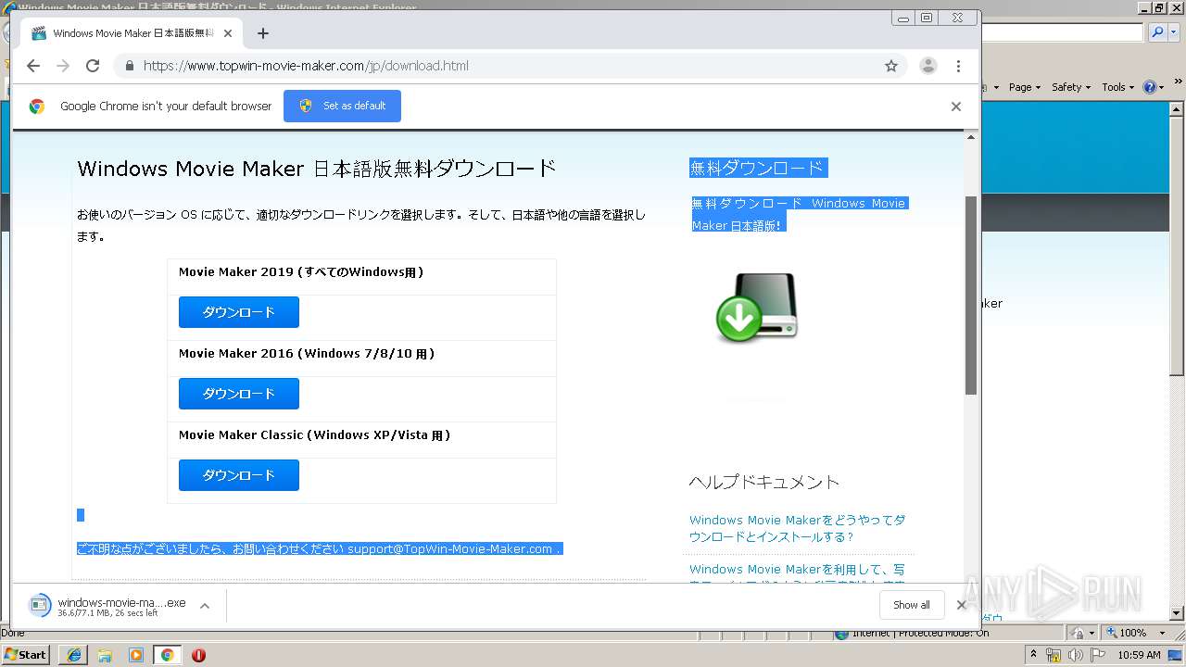The image size is (1186, 667).
Task: Click the ヘルプドキュメント heading
Action: coord(764,482)
